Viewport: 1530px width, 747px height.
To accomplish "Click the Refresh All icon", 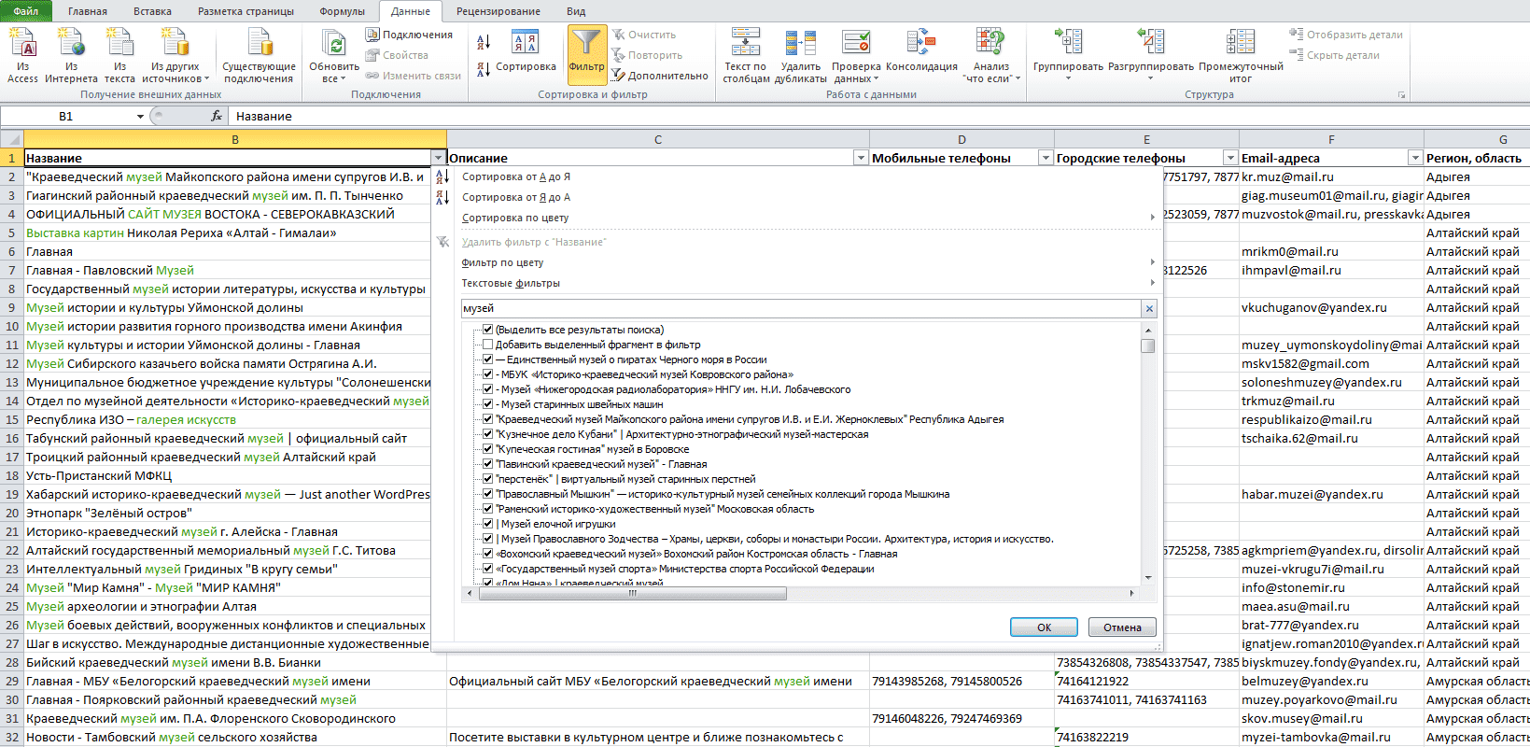I will click(334, 55).
